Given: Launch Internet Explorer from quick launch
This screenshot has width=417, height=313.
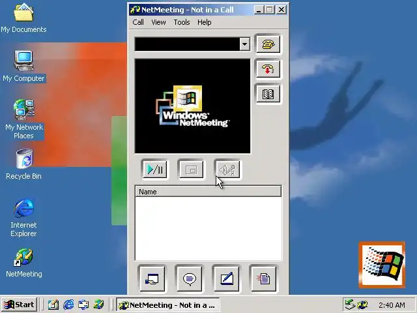Looking at the screenshot, I should point(68,305).
